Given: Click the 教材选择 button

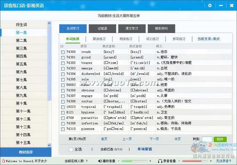Looking at the screenshot, I should pos(26,152).
